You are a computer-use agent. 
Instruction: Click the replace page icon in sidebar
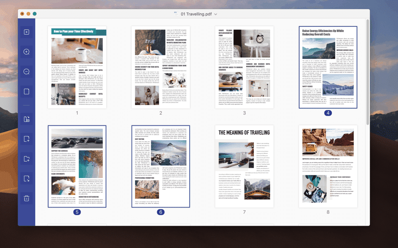tap(27, 178)
